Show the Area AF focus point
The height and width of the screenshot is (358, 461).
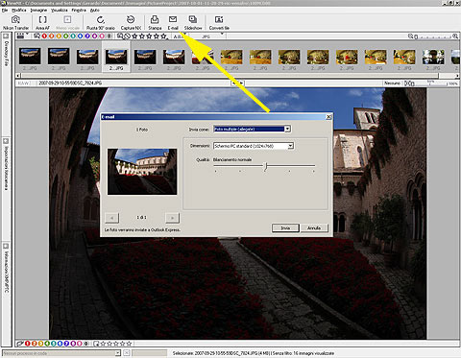(42, 23)
